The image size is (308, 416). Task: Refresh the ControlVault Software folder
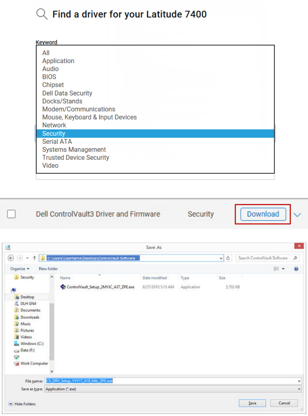point(228,258)
